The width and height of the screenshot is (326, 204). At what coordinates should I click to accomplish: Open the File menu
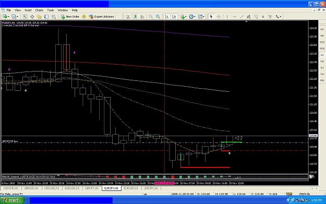[9, 10]
